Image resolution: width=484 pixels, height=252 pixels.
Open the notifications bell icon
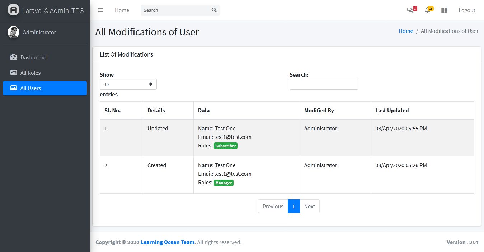click(x=427, y=10)
